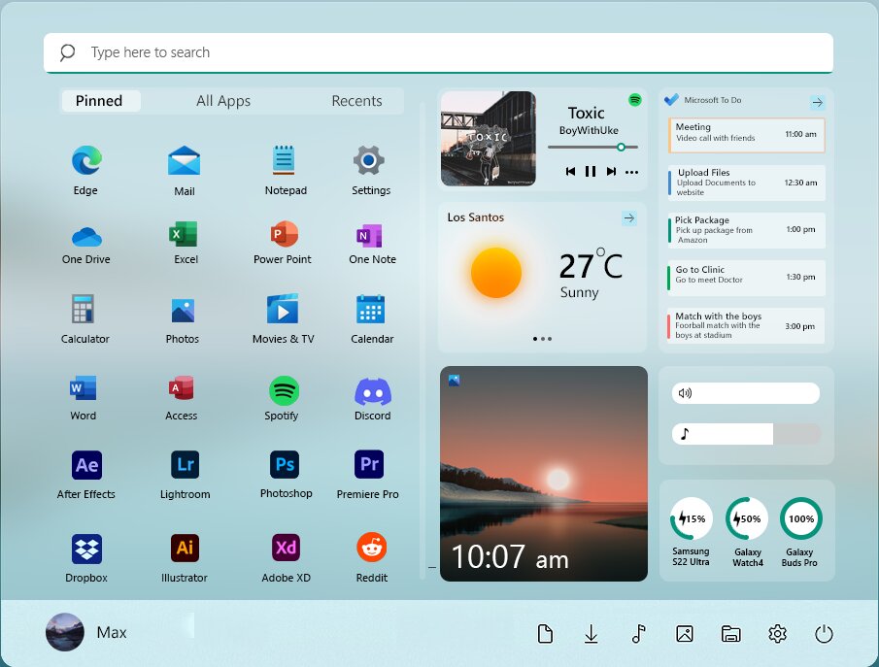This screenshot has height=667, width=879.
Task: Launch After Effects
Action: [x=86, y=465]
